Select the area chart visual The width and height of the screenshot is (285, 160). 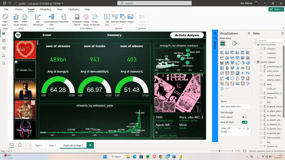227,58
